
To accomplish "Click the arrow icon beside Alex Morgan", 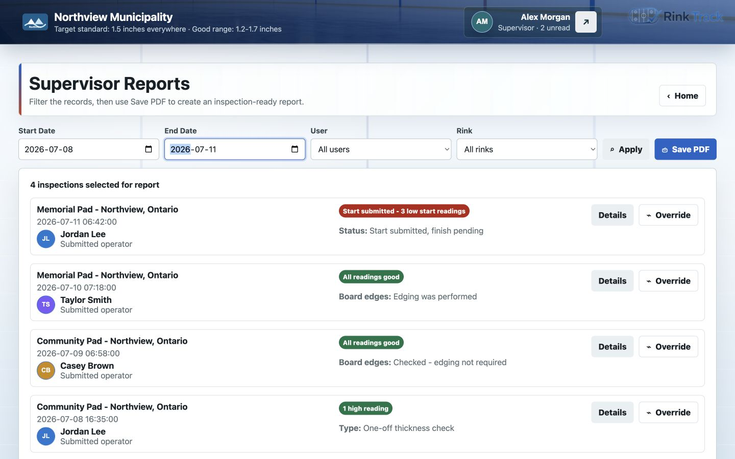I will (x=586, y=22).
